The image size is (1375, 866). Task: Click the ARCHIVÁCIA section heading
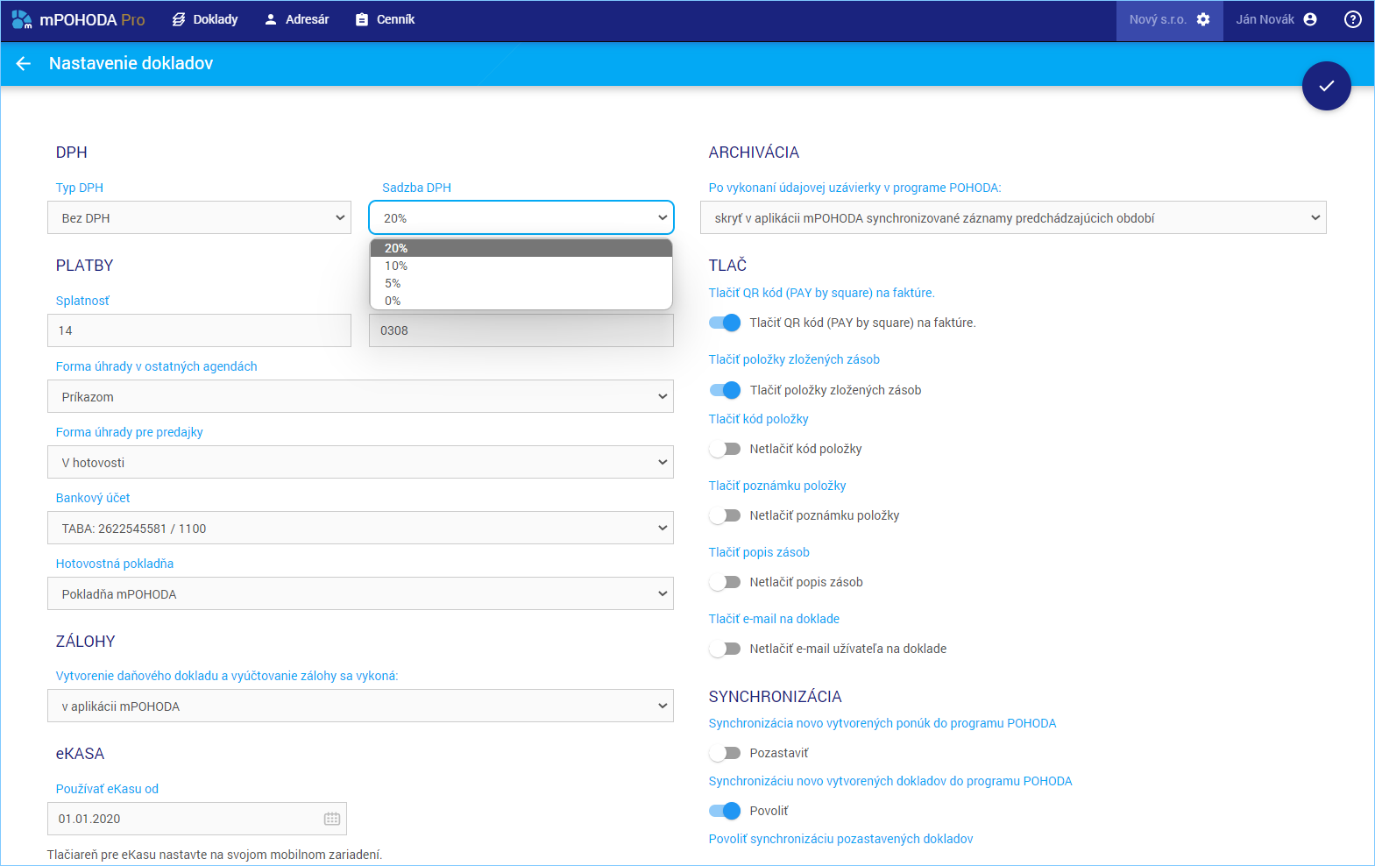click(x=754, y=153)
